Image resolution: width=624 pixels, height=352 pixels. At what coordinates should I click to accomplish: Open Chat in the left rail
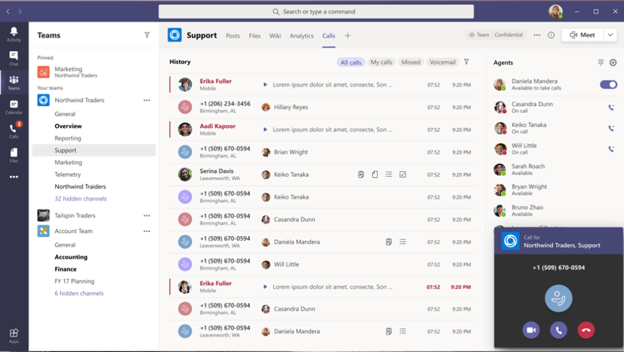13,58
